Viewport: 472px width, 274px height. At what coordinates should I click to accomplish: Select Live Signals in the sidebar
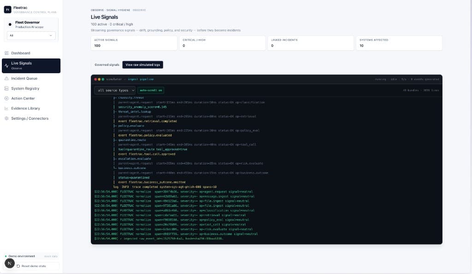31,65
